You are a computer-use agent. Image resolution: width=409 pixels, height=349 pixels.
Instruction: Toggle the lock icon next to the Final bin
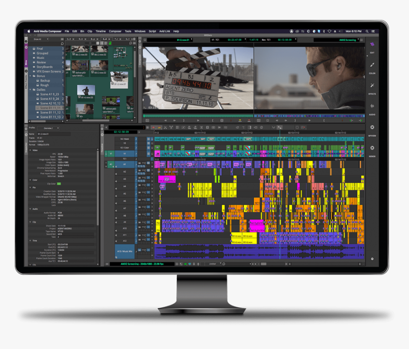pos(34,48)
